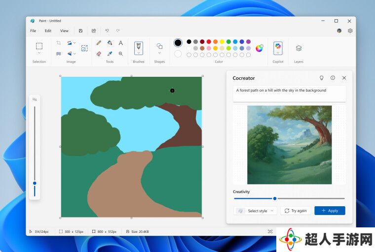Click the Cocreator prompt text field
This screenshot has width=375, height=252.
pos(289,94)
